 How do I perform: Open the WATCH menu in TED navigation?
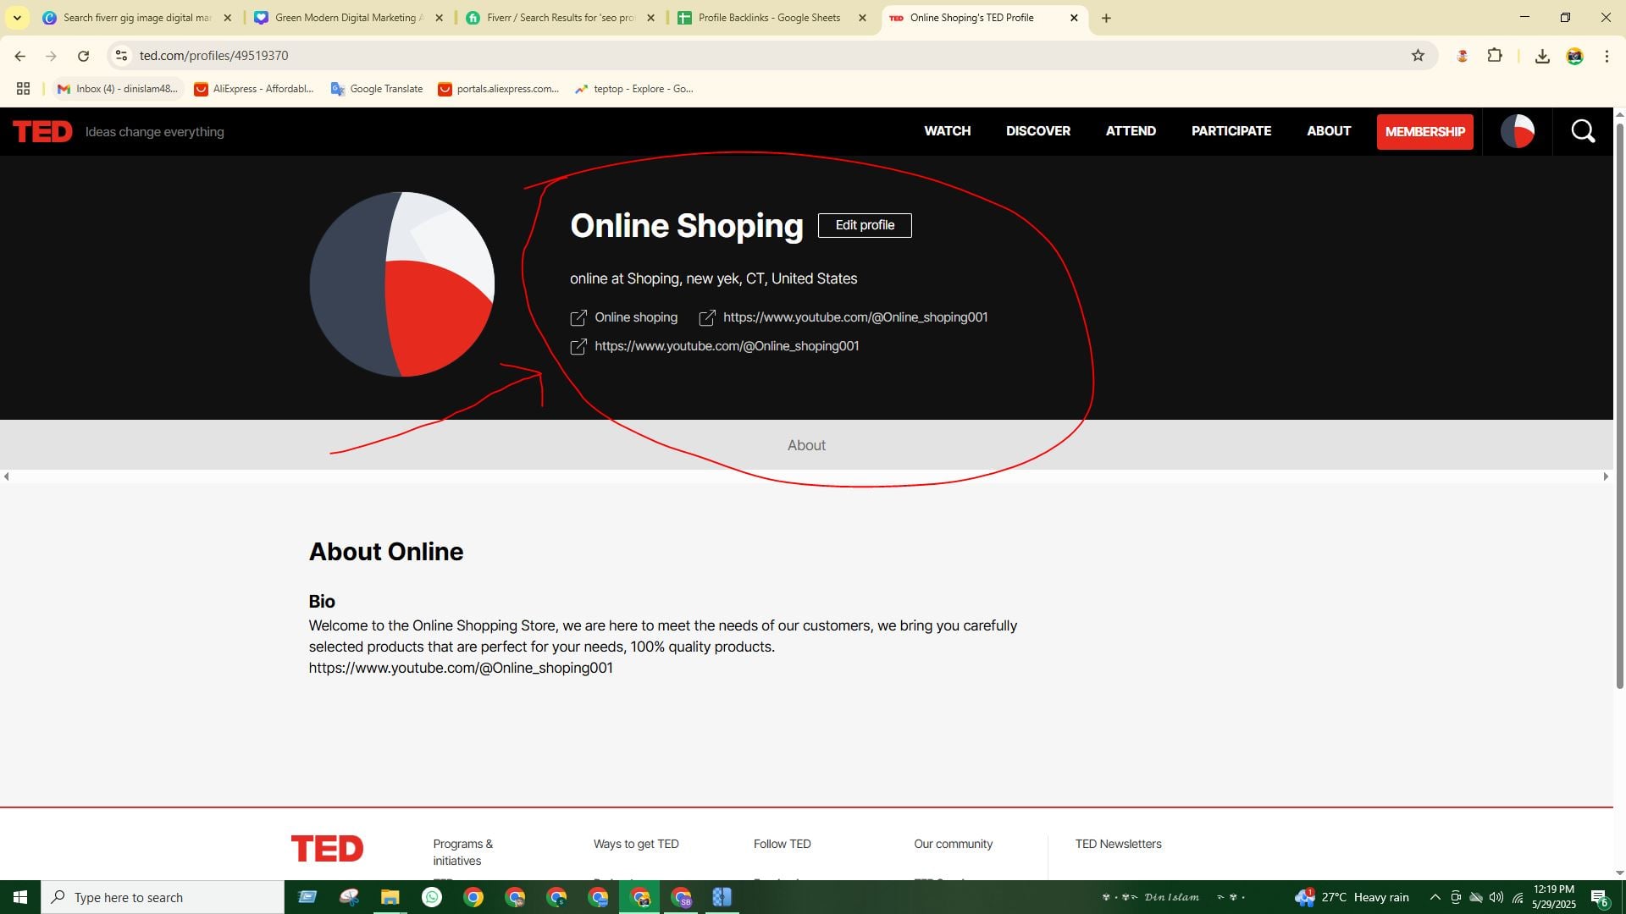tap(947, 131)
